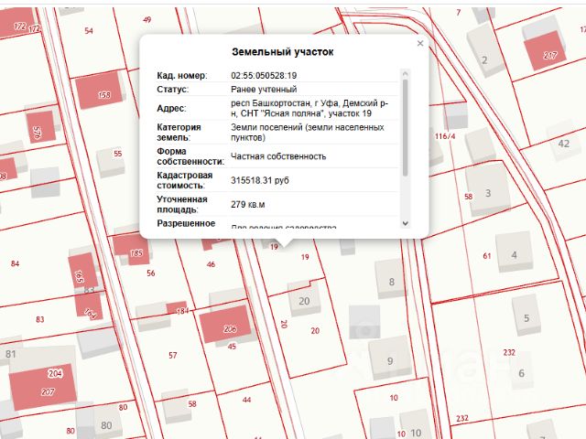The width and height of the screenshot is (586, 439).
Task: Select red building 206 on map
Action: coord(225,323)
